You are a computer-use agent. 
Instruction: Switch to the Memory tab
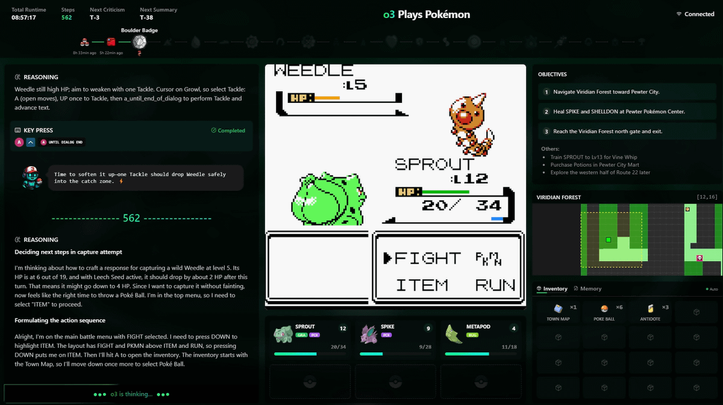coord(587,289)
